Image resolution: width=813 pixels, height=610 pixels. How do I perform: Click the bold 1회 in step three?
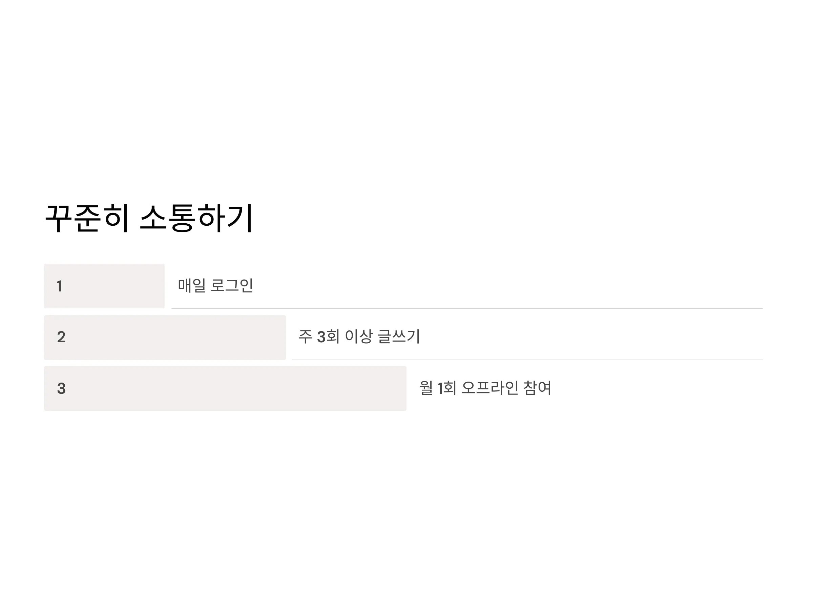(x=446, y=388)
